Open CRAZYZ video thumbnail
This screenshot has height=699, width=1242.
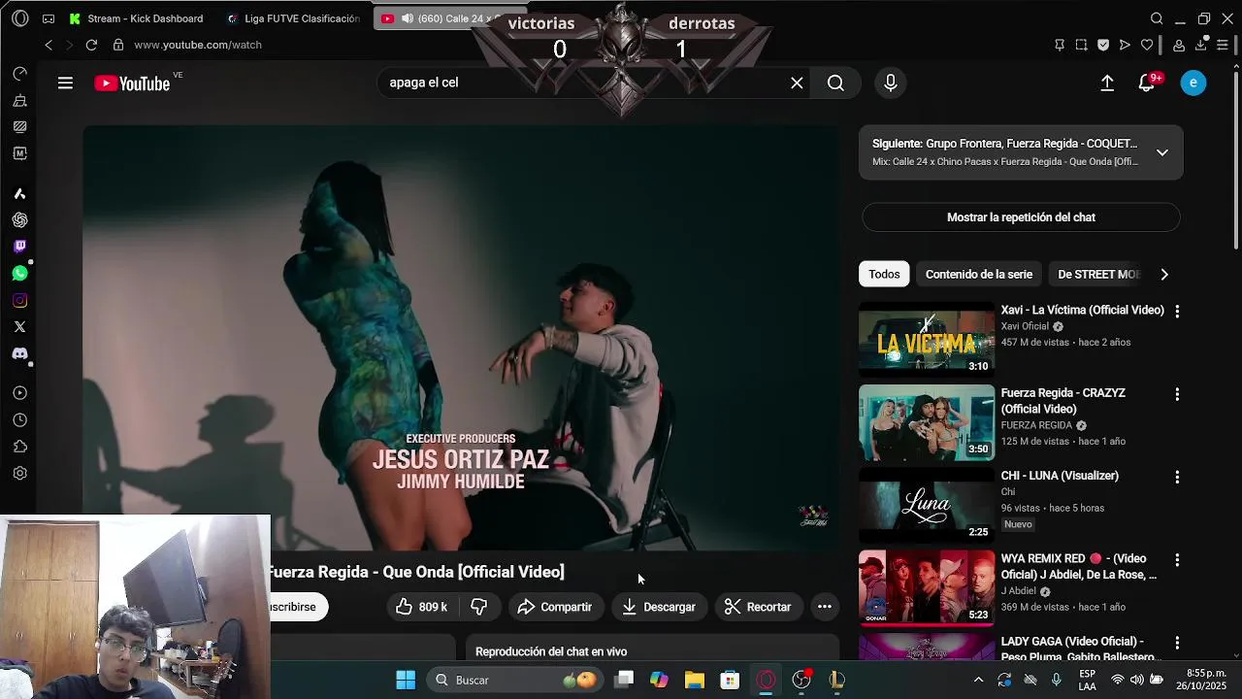point(927,422)
